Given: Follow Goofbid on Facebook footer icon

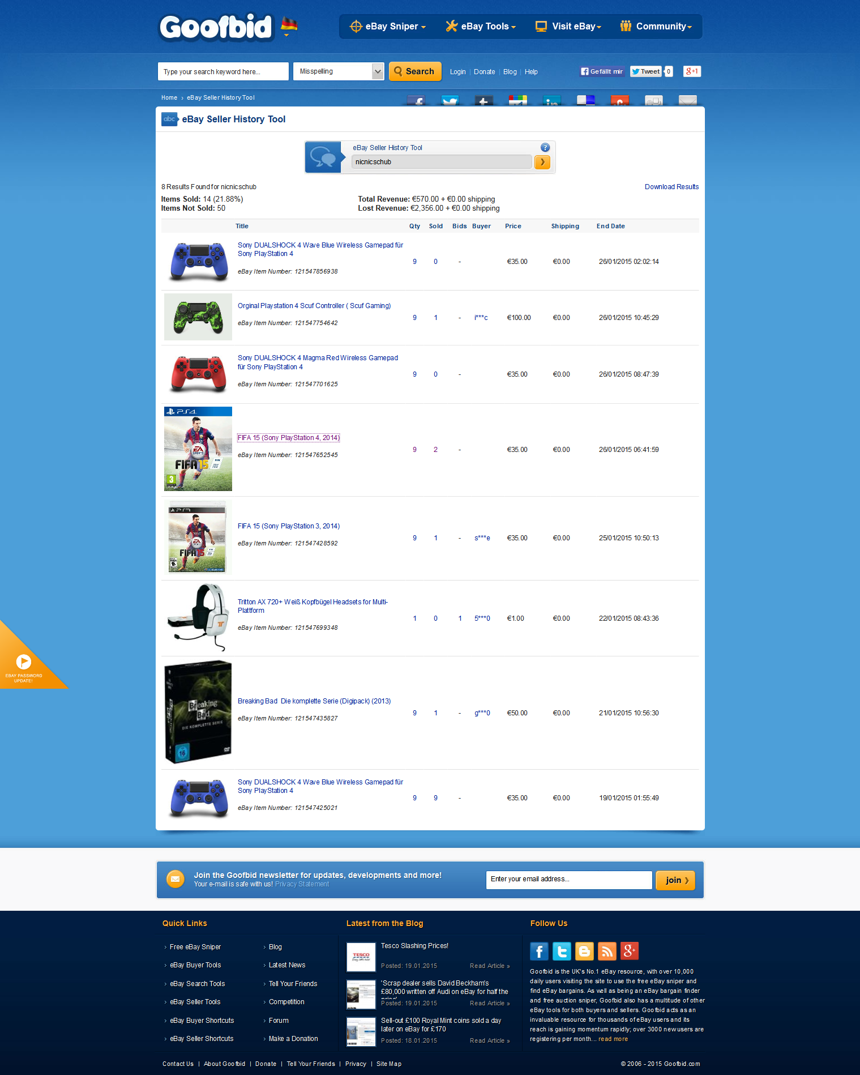Looking at the screenshot, I should [539, 951].
